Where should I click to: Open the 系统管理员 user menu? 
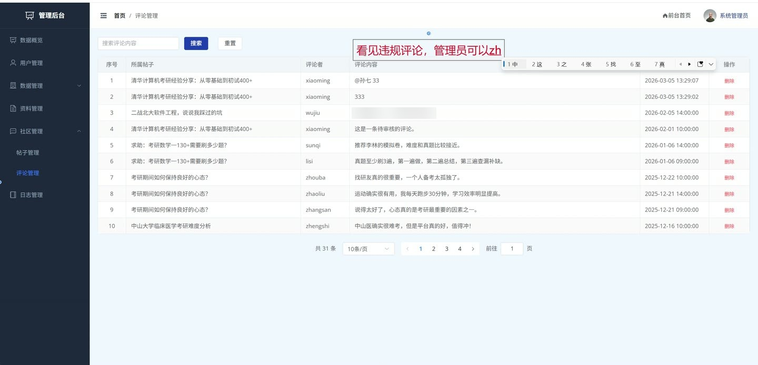[x=734, y=16]
